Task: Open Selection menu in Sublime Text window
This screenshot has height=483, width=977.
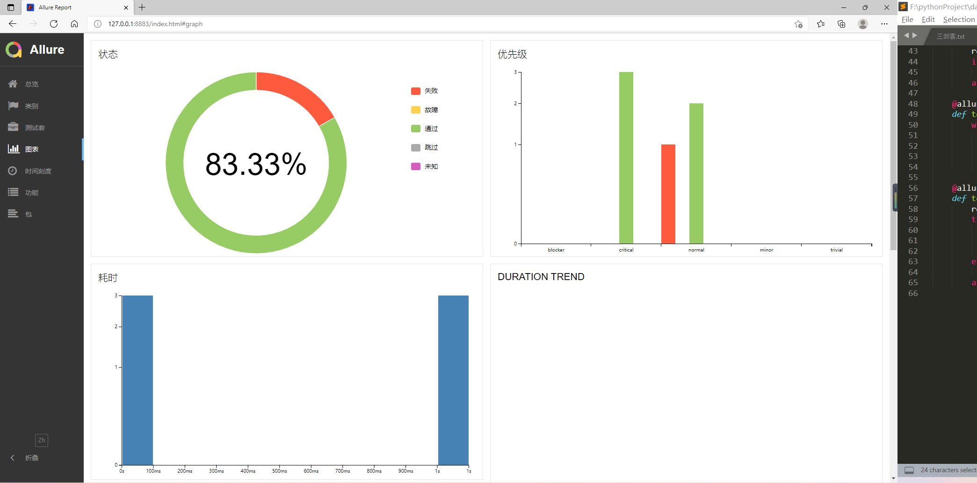Action: tap(959, 20)
